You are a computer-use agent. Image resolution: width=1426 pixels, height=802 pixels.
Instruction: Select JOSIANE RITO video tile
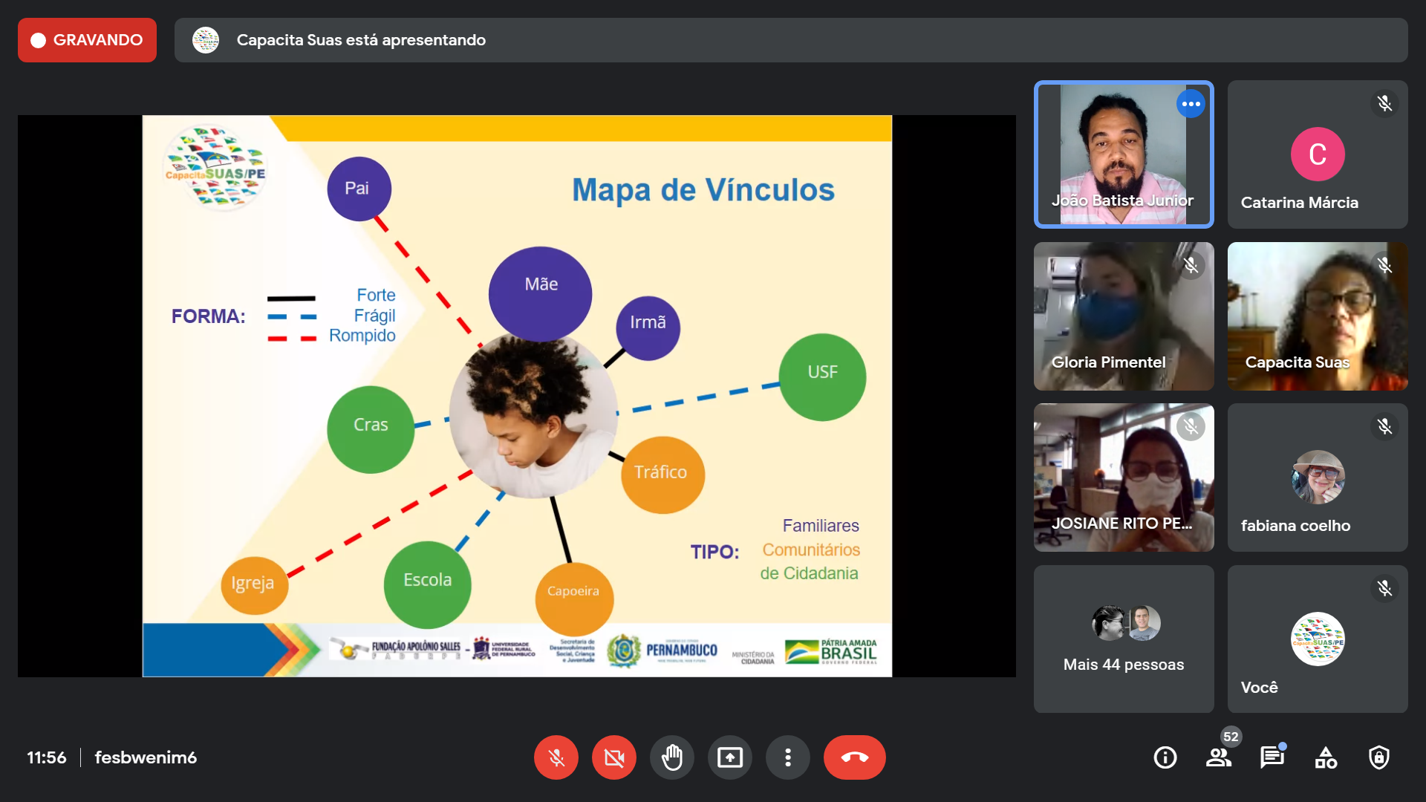coord(1124,477)
